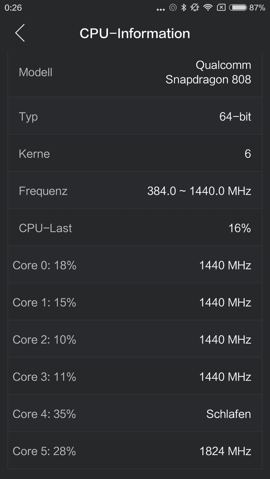The width and height of the screenshot is (270, 479).
Task: Tap the battery indicator icon
Action: (238, 8)
